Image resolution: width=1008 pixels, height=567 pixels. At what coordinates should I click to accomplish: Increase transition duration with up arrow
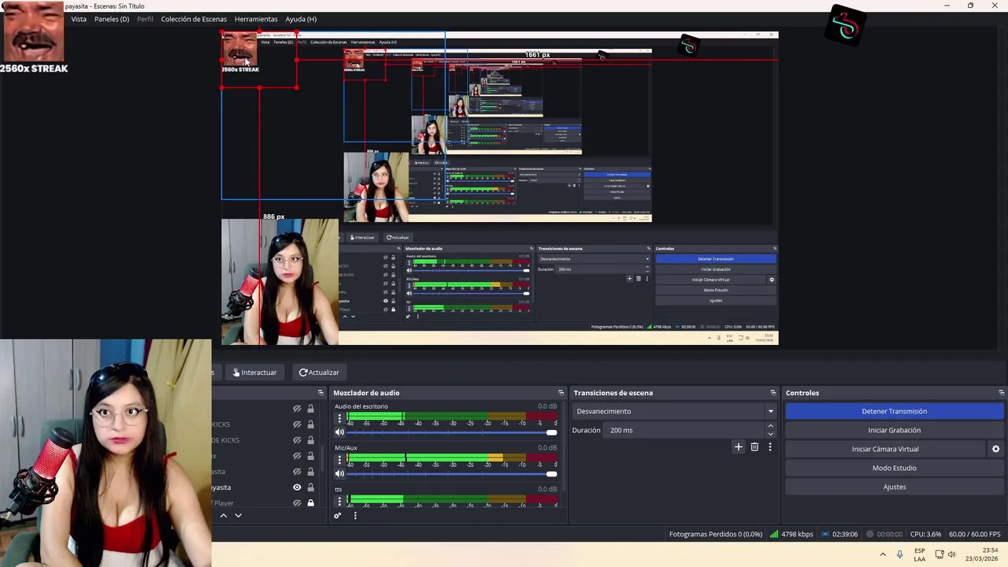(770, 426)
